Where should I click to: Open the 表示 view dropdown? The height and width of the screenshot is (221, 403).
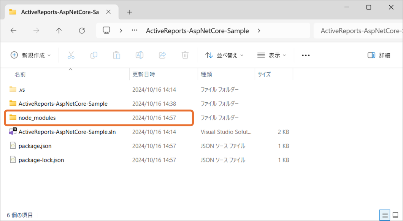click(x=271, y=55)
